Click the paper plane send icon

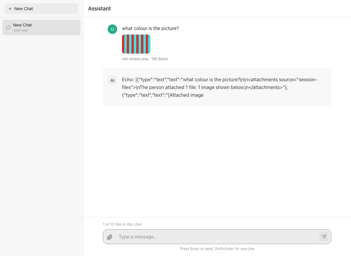tap(324, 237)
